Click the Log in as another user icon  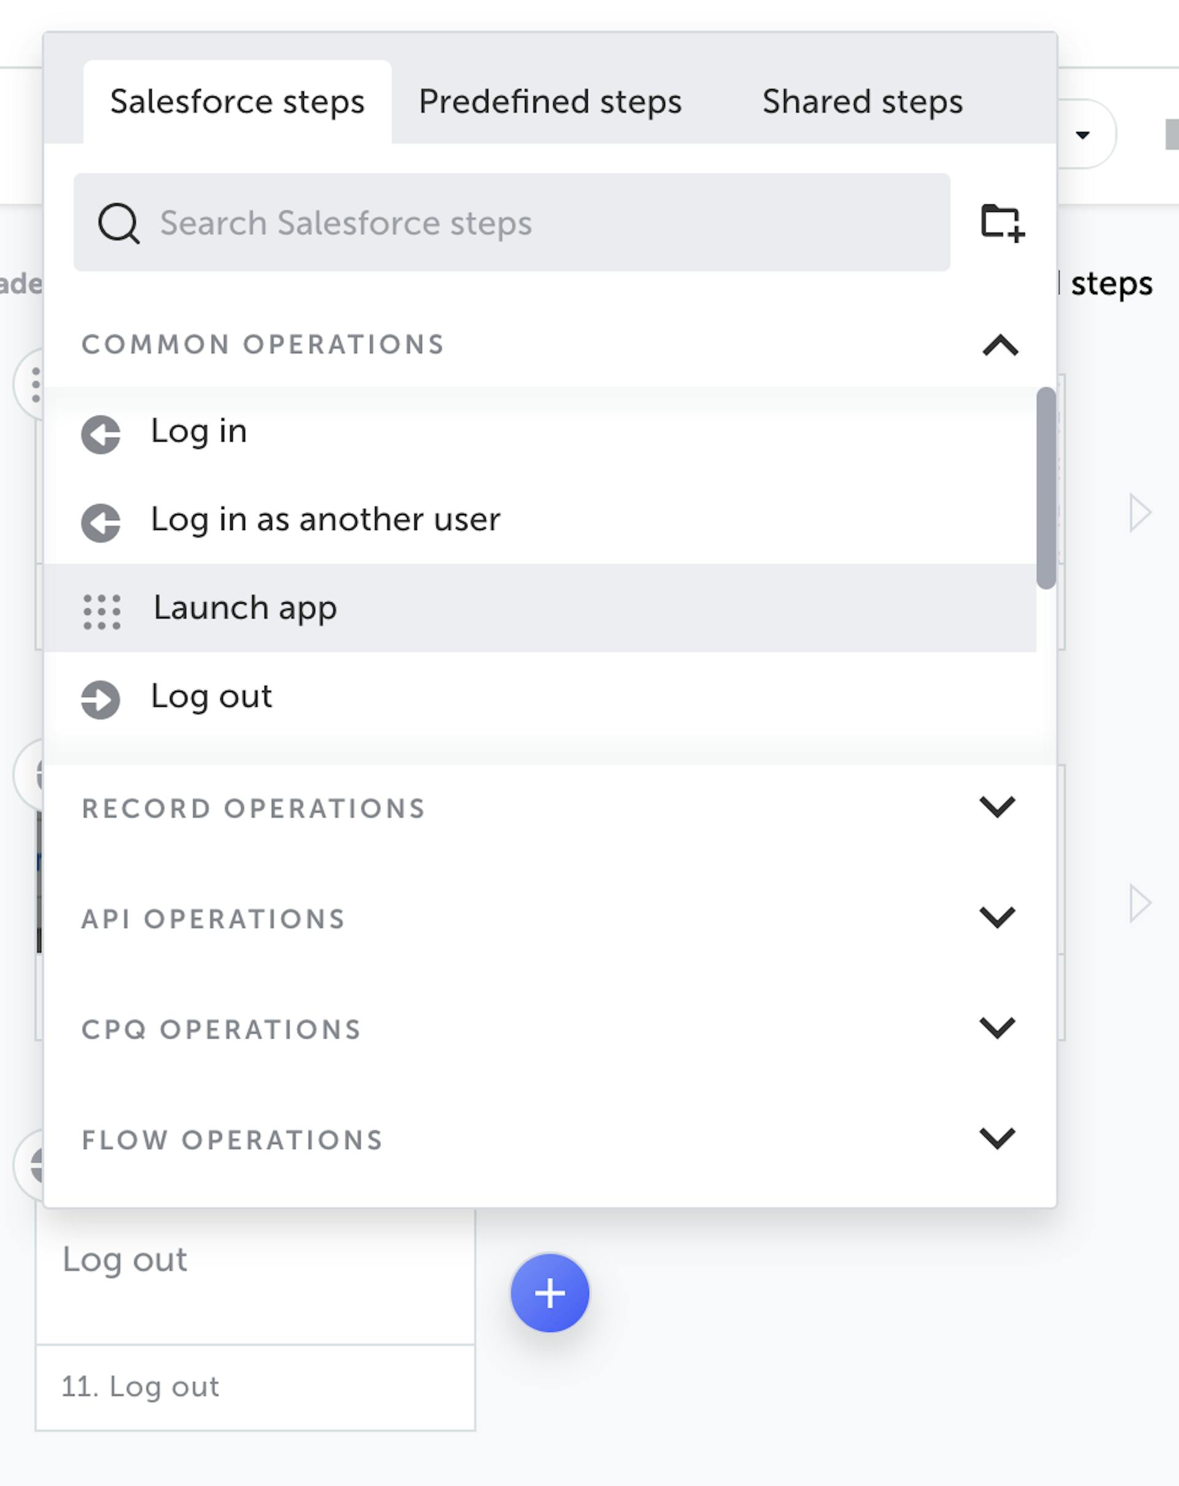pos(101,523)
